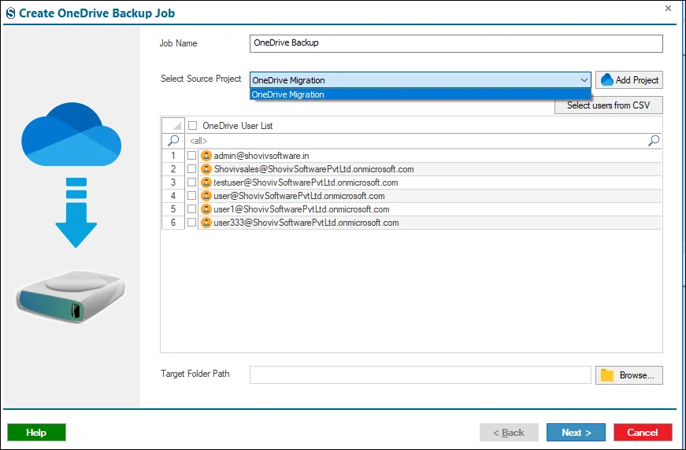The height and width of the screenshot is (450, 686).
Task: Click Select users from CSV button
Action: [x=609, y=105]
